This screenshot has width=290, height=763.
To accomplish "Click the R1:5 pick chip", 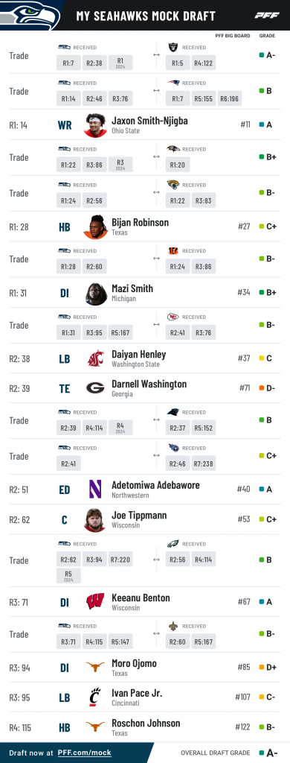I will click(177, 63).
